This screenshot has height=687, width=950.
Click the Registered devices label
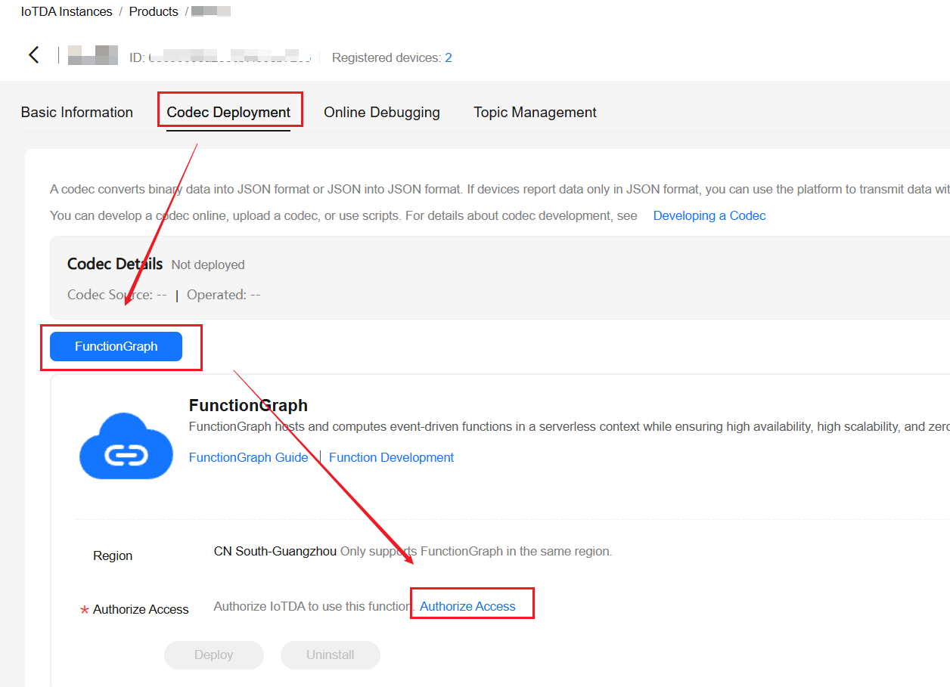tap(386, 57)
